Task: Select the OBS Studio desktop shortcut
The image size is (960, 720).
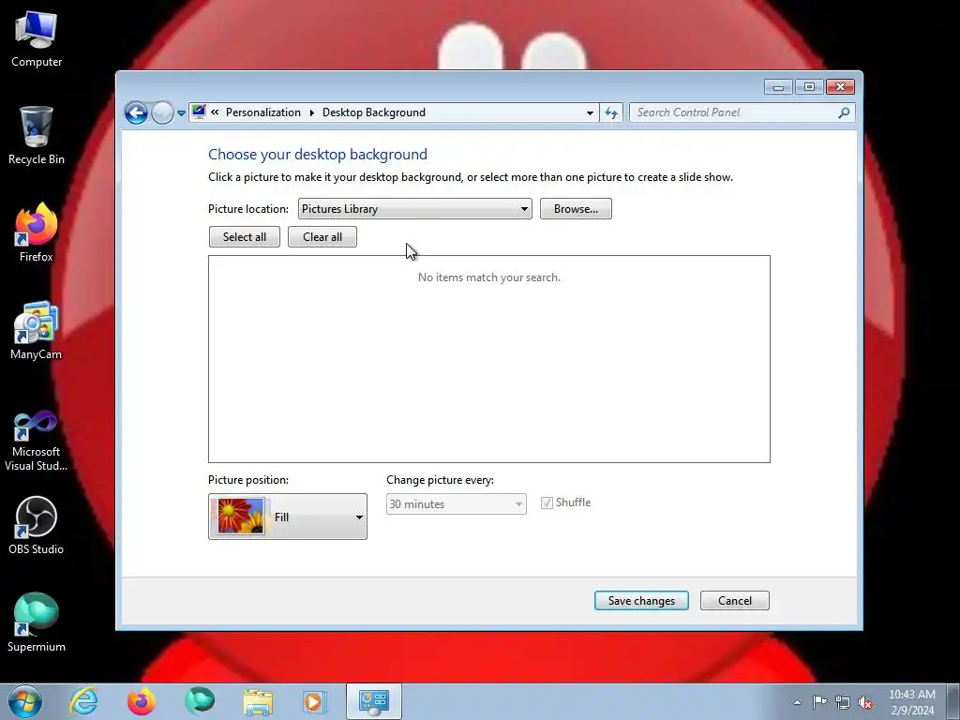Action: [37, 525]
